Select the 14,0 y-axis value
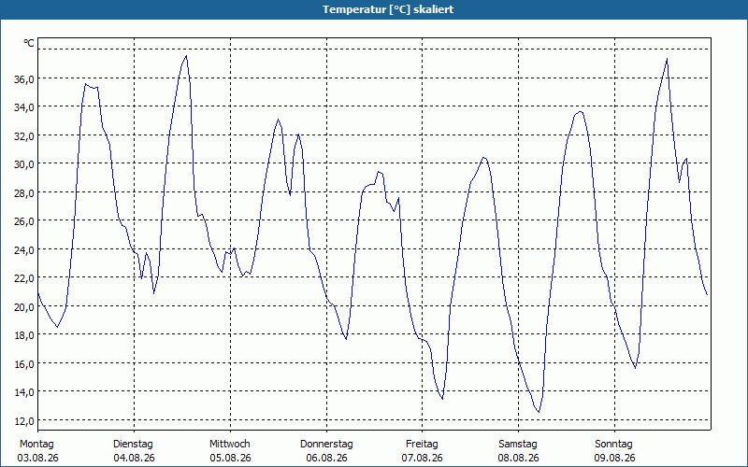 coord(24,392)
